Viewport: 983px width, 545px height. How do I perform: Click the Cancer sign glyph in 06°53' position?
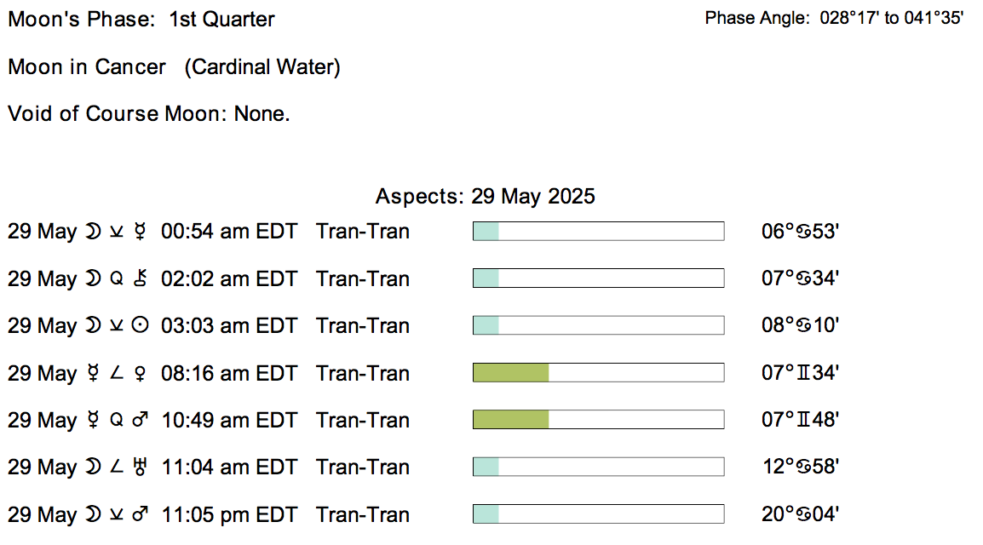point(803,232)
